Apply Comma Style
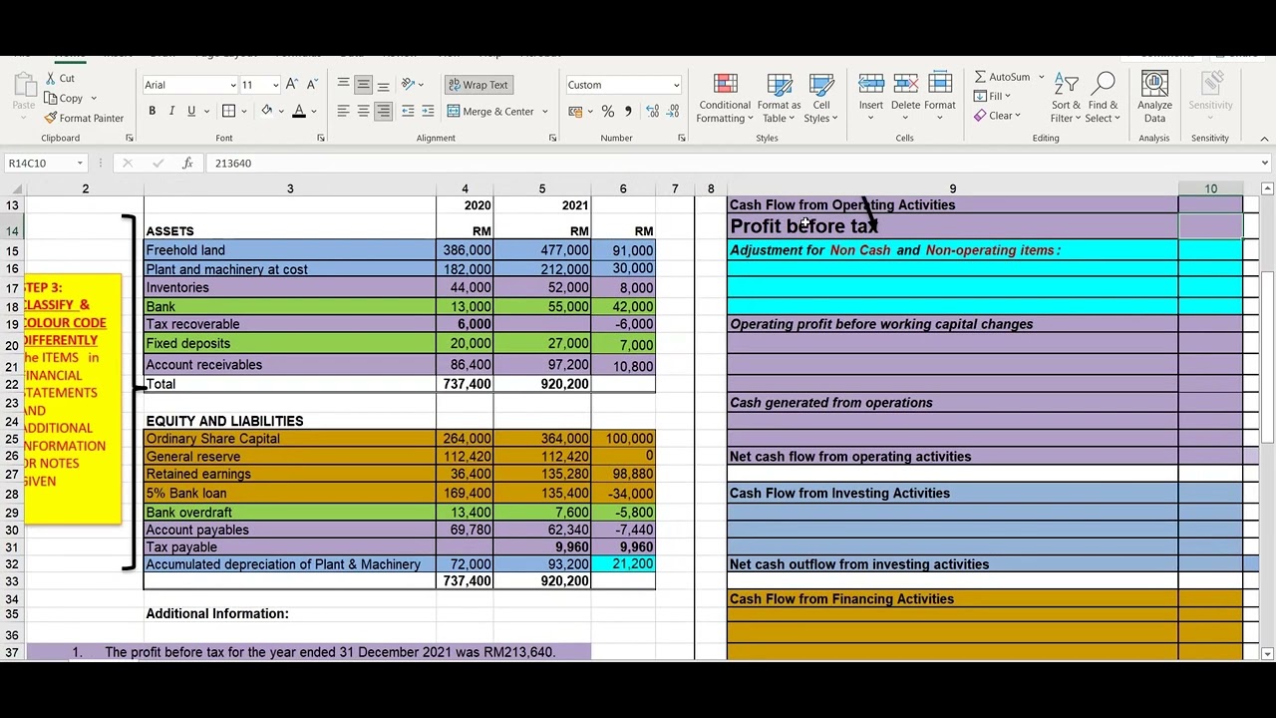Viewport: 1276px width, 718px height. click(x=628, y=112)
